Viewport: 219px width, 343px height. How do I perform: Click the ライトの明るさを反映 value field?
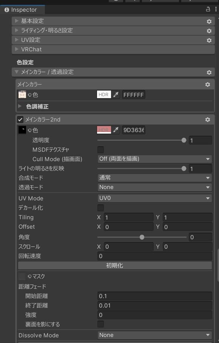[200, 169]
